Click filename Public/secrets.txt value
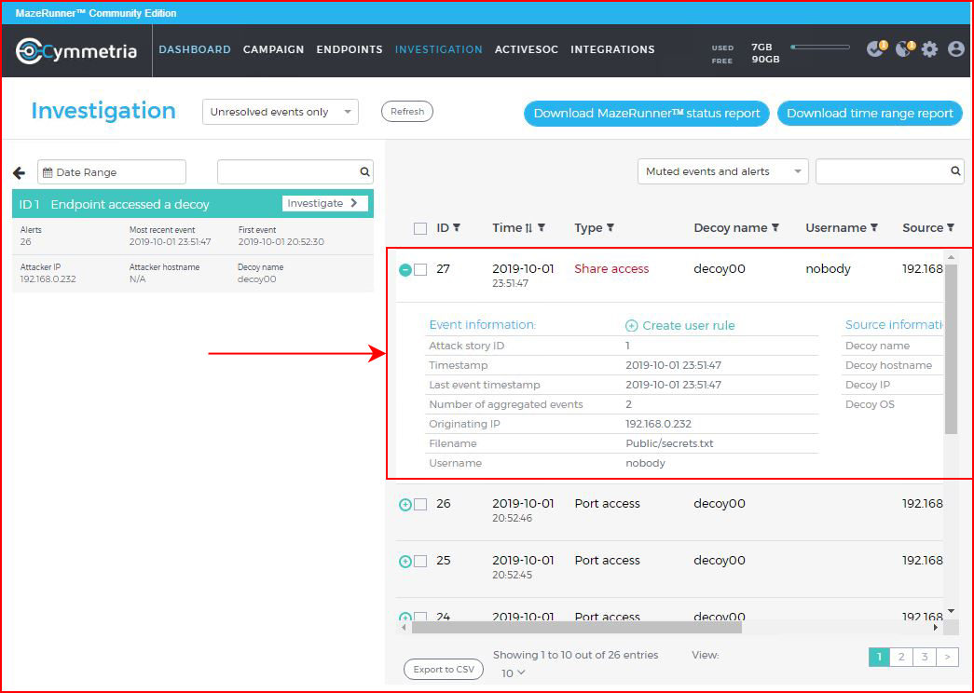 pos(669,443)
